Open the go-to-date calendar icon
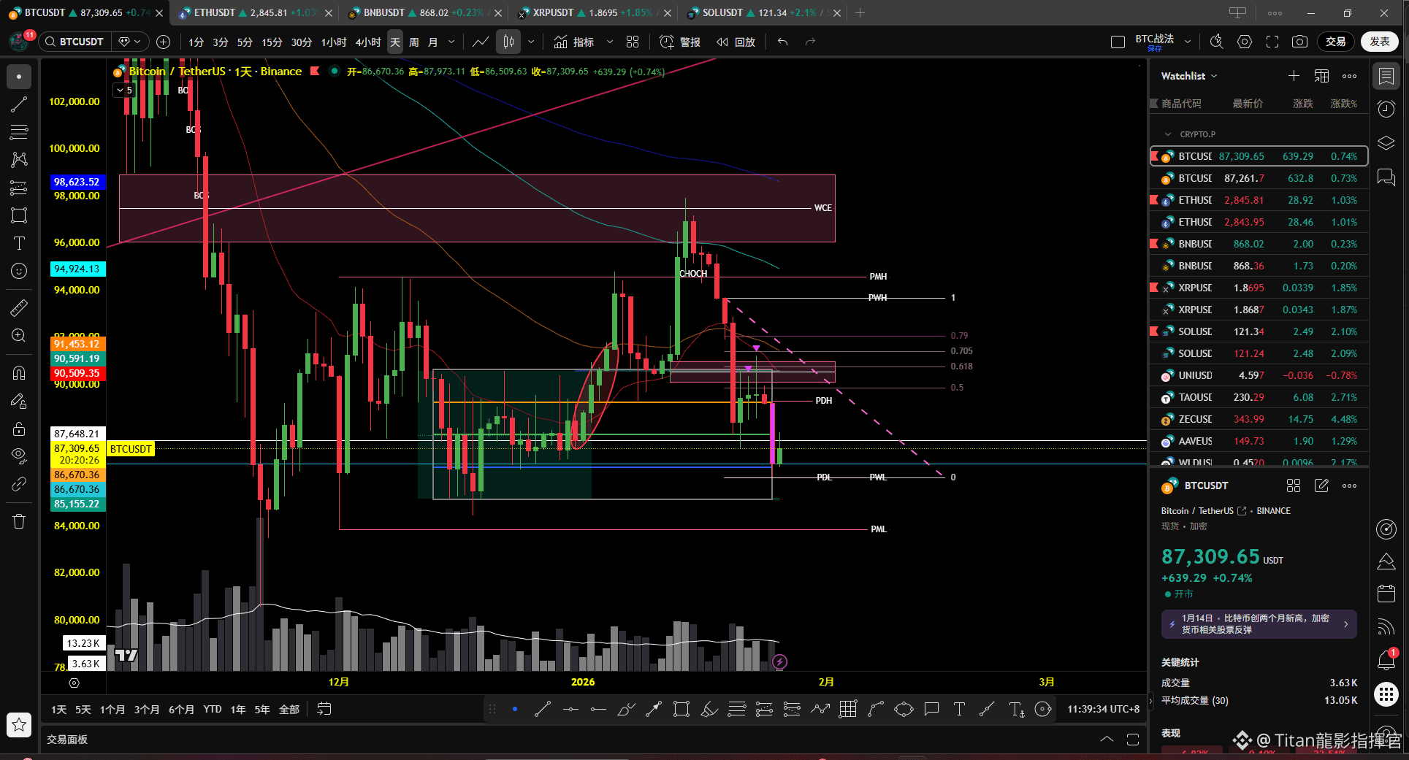1409x760 pixels. click(x=324, y=709)
